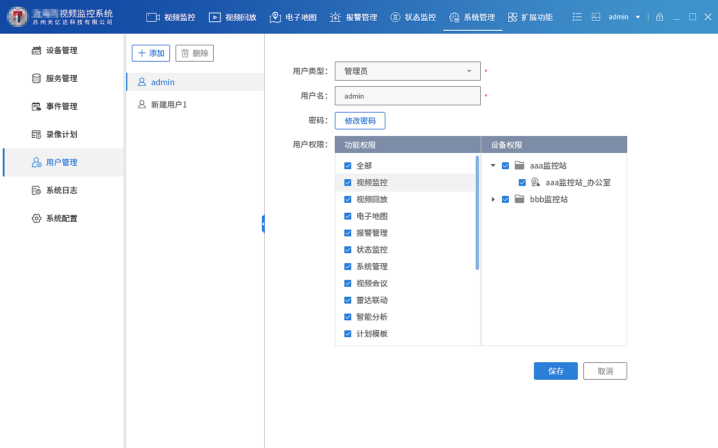This screenshot has height=448, width=718.
Task: Disable the 视频会议 permission
Action: pyautogui.click(x=348, y=283)
